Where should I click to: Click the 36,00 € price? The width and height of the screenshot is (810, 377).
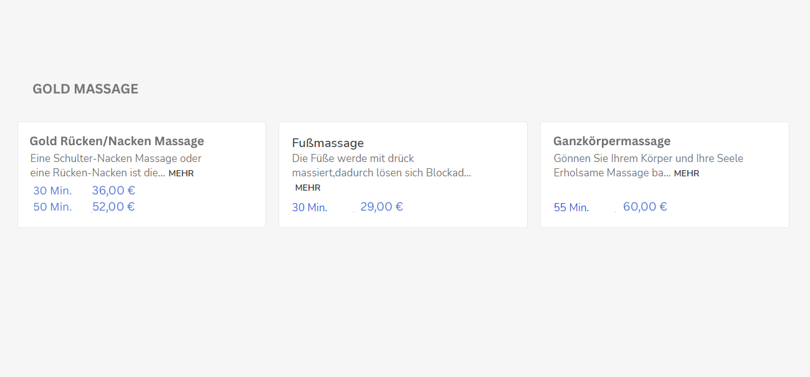point(113,191)
